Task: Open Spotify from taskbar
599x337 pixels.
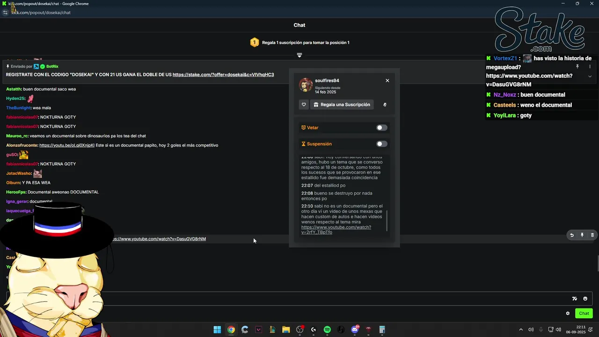Action: 327,330
